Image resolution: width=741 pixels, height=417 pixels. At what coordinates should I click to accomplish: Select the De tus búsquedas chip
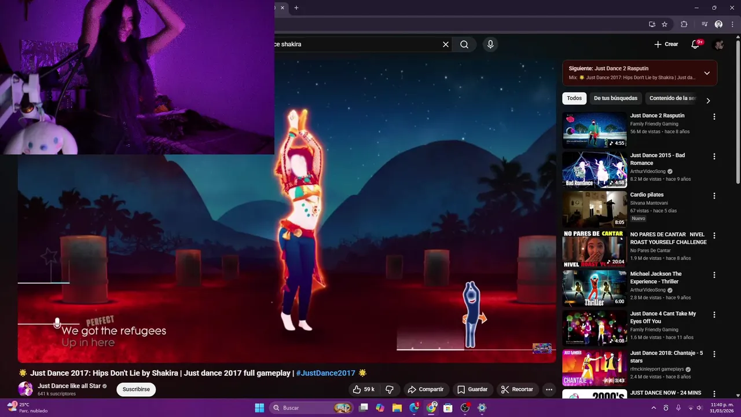(615, 98)
